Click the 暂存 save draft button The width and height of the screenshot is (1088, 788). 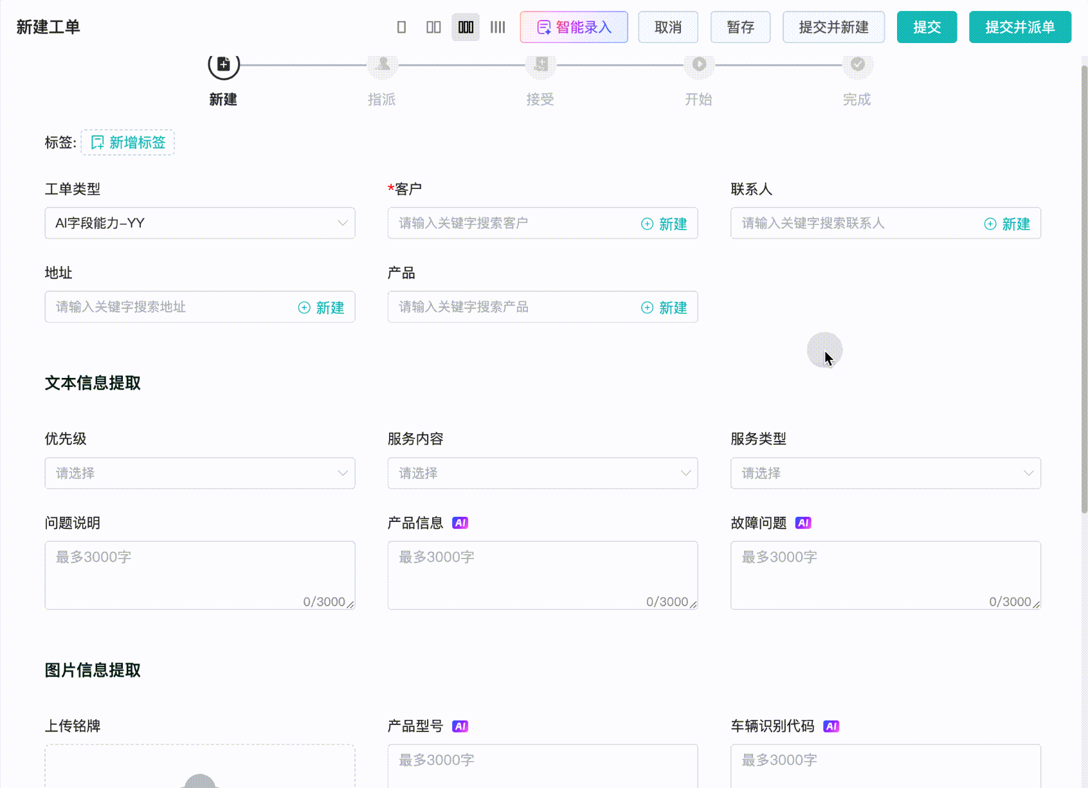740,27
